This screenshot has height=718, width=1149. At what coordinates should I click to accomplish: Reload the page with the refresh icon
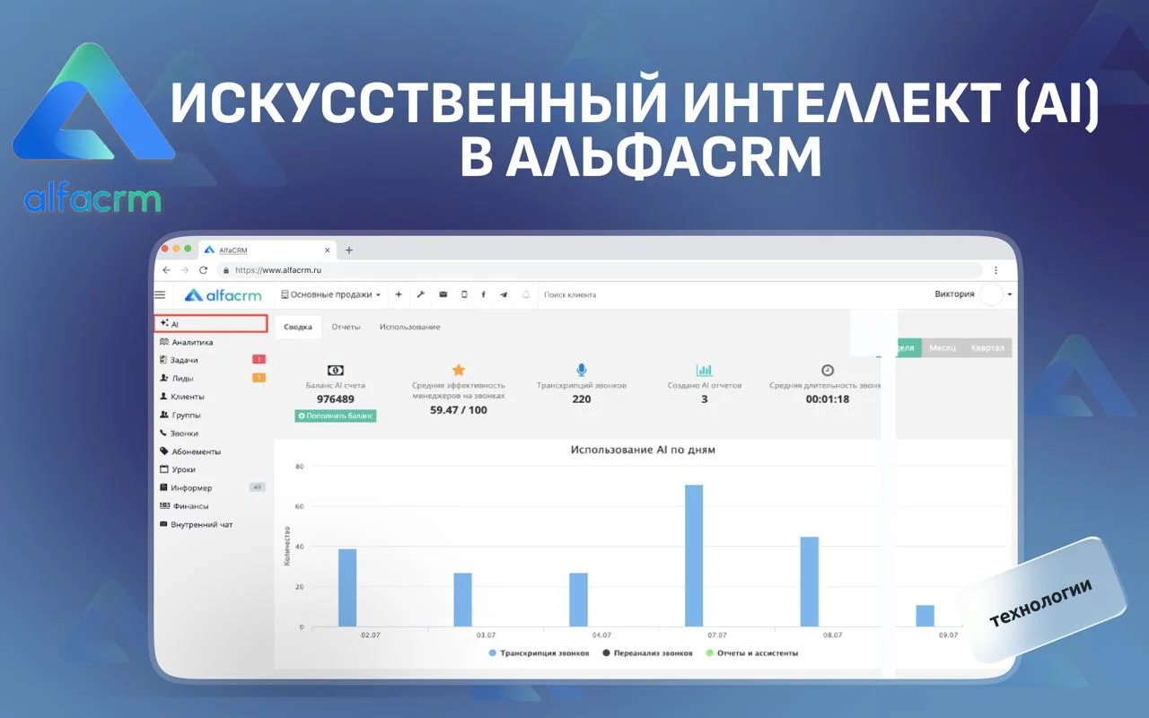pyautogui.click(x=204, y=270)
